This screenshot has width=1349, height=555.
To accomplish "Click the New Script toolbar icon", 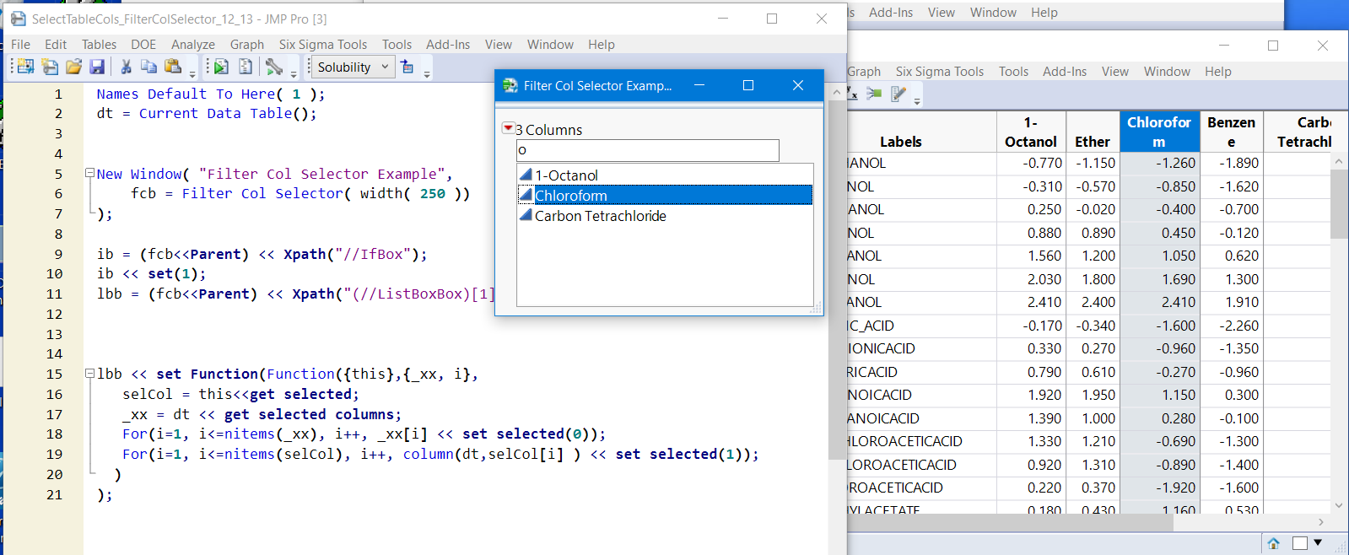I will click(x=50, y=67).
